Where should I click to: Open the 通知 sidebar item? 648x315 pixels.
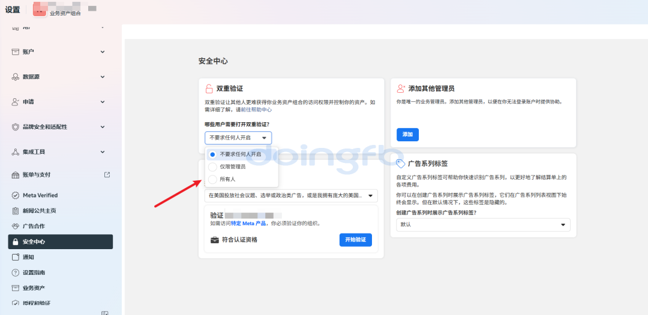tap(28, 257)
